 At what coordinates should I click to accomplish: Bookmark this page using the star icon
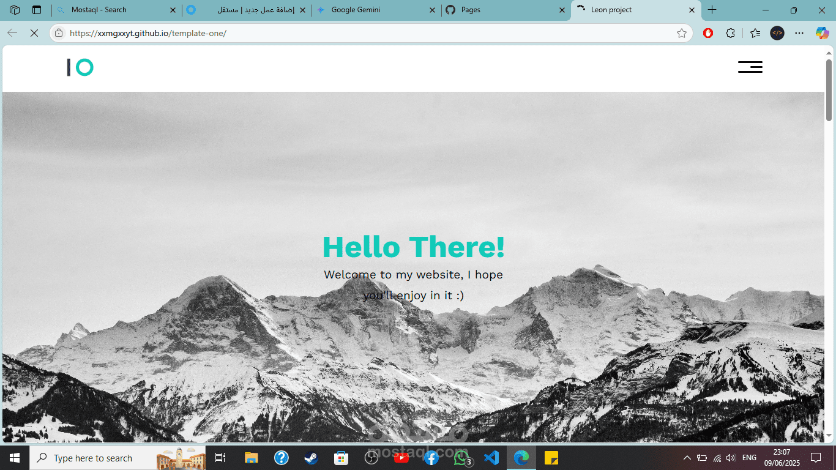pos(682,33)
